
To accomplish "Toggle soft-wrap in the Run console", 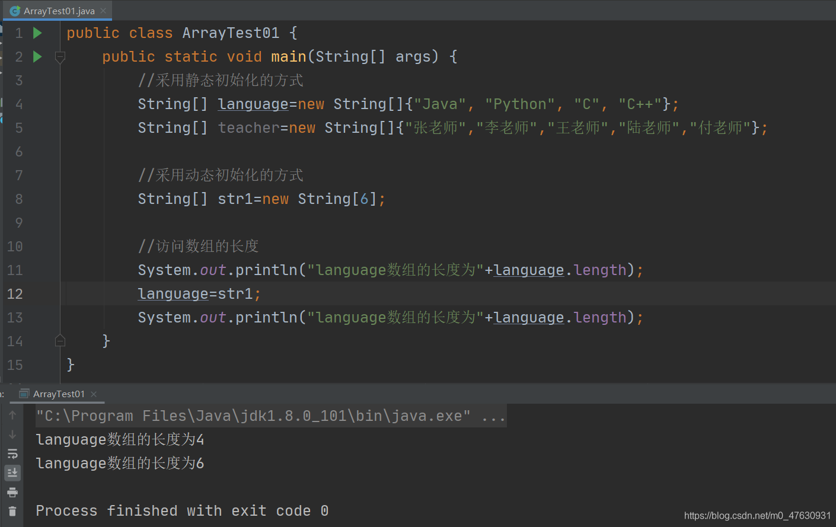I will [12, 454].
